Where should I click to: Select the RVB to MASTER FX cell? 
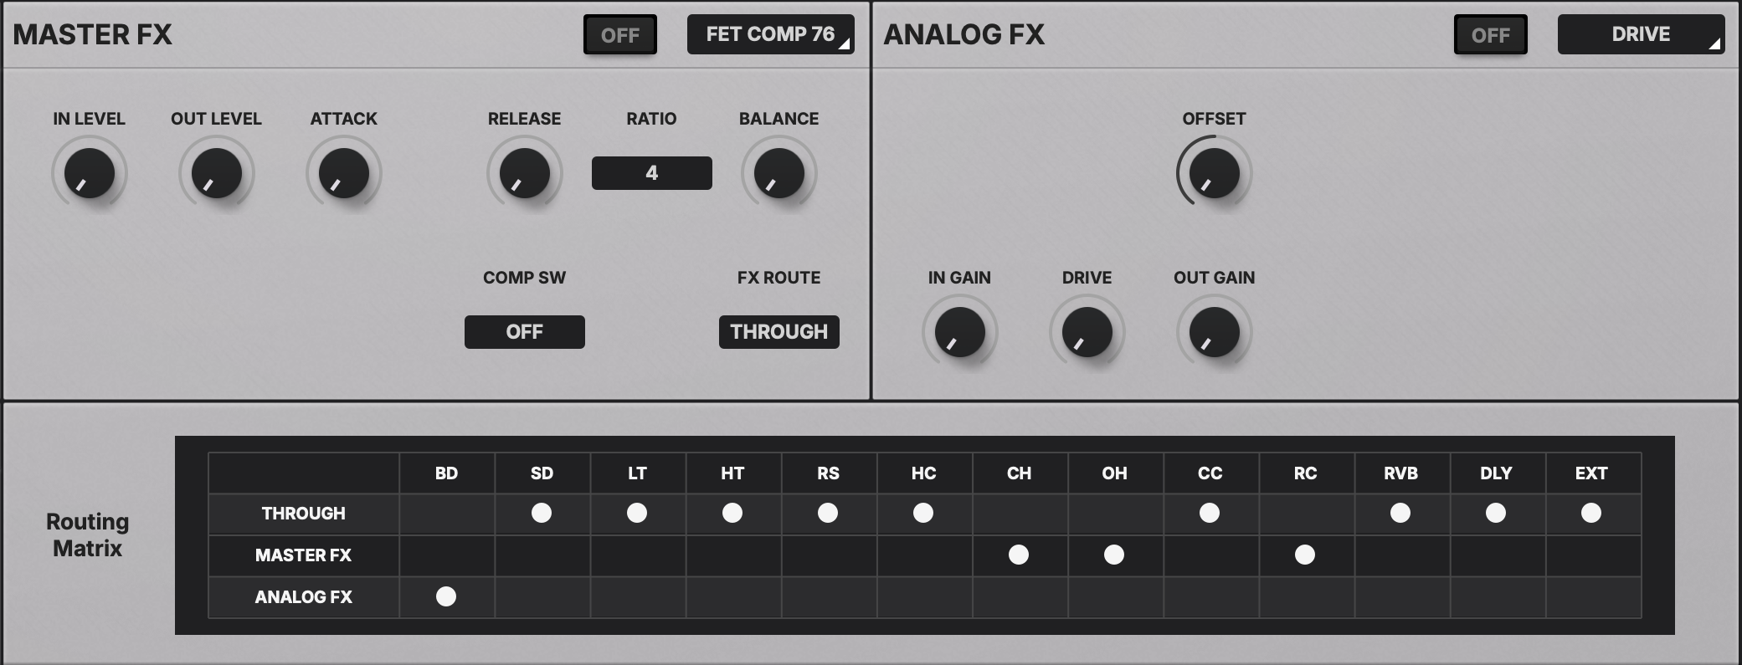1401,555
